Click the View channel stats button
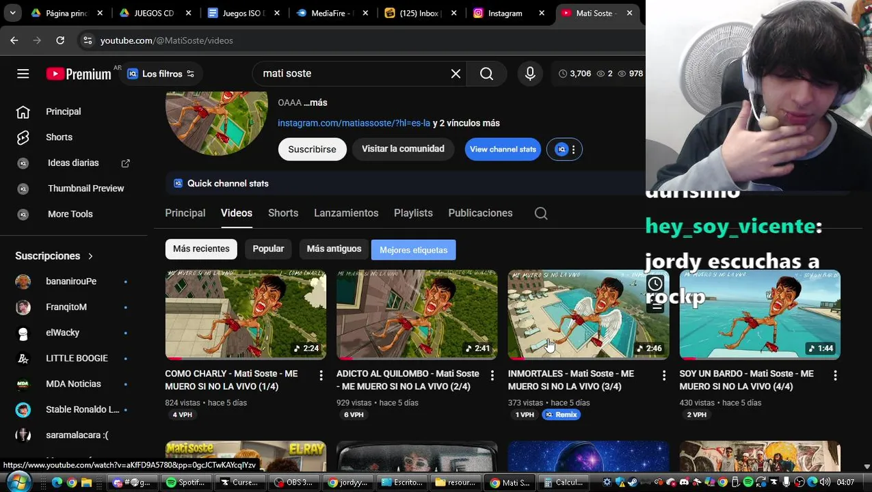 click(503, 149)
